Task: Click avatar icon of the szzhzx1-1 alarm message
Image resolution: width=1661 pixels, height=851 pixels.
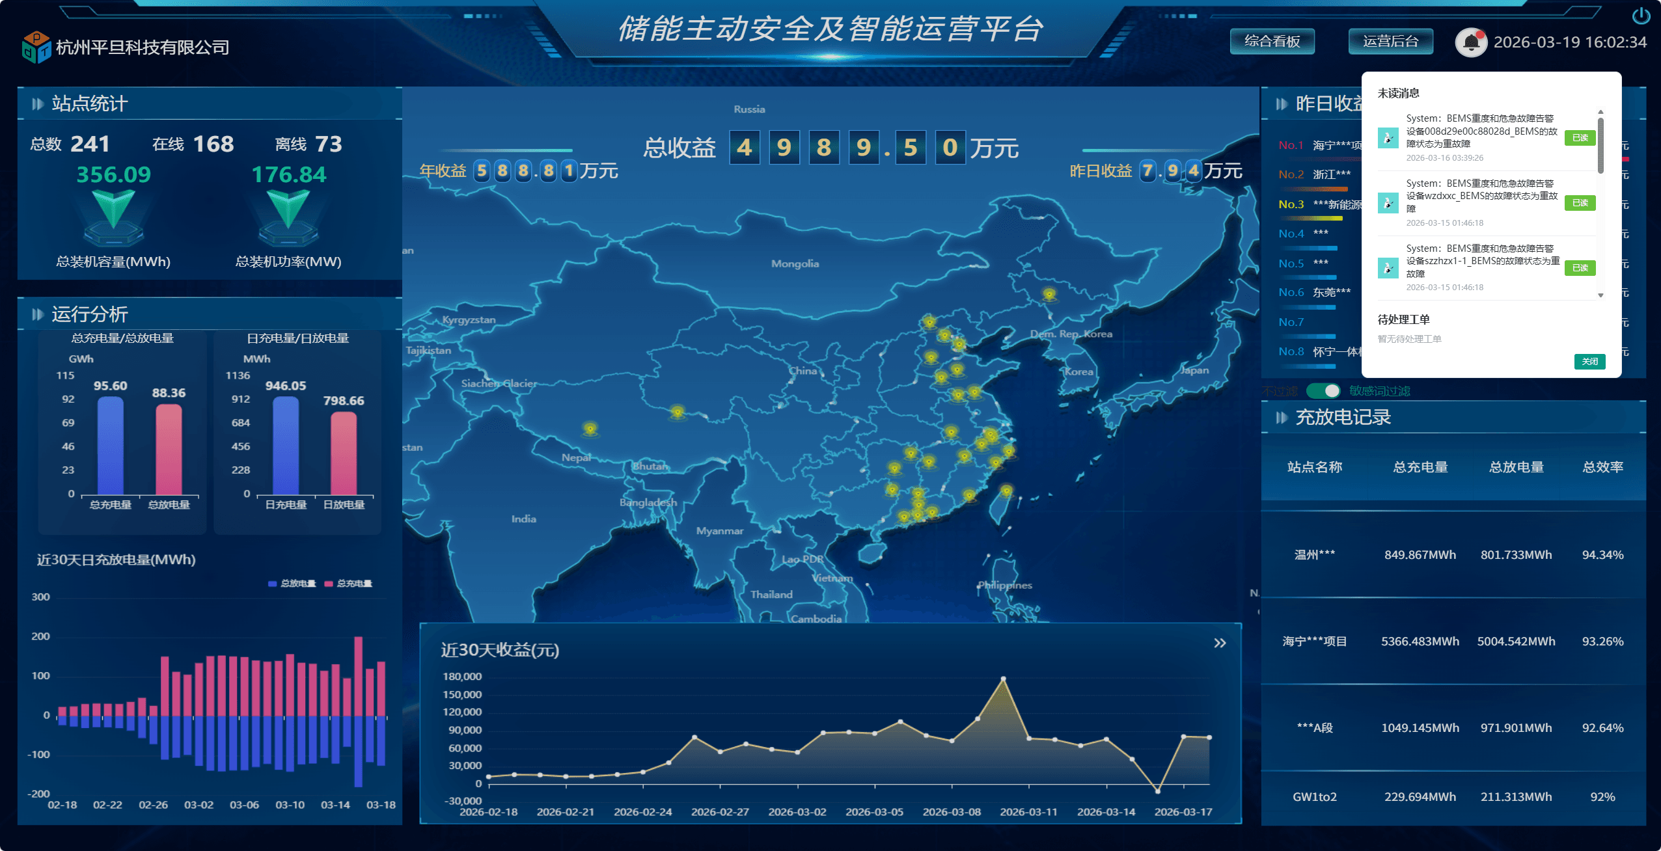Action: coord(1388,267)
